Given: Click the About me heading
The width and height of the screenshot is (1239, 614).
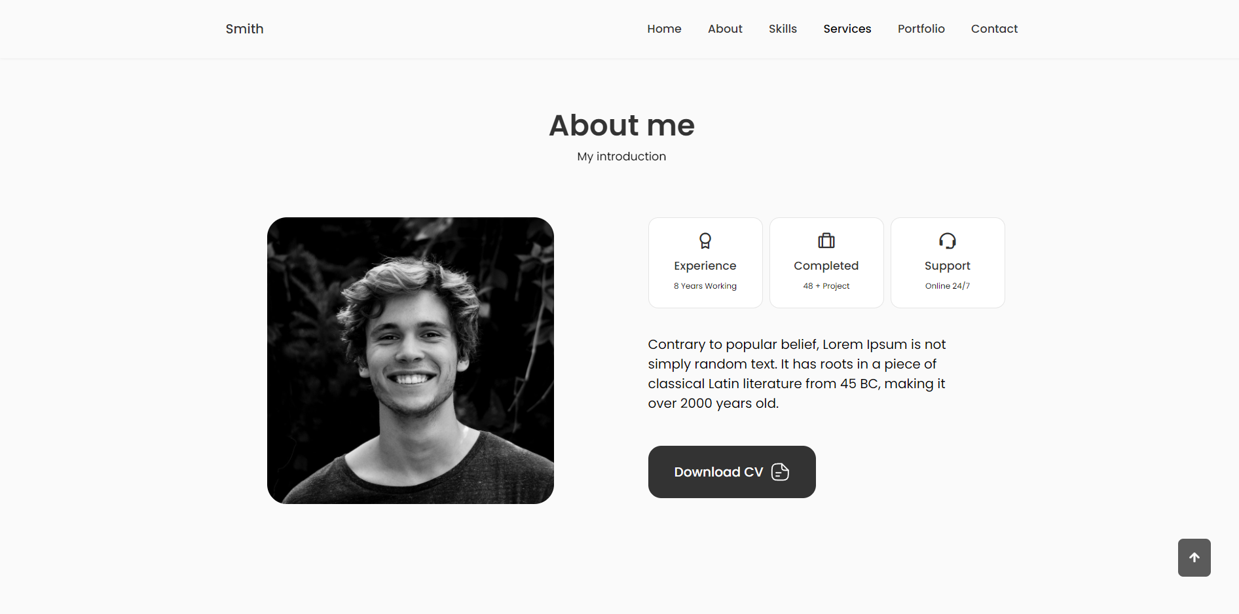Looking at the screenshot, I should [621, 125].
